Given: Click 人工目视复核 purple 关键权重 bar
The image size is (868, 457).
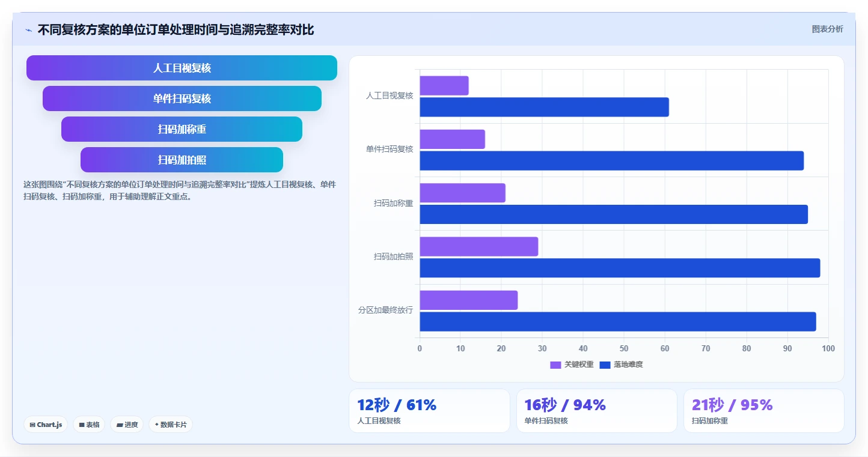Looking at the screenshot, I should 444,86.
